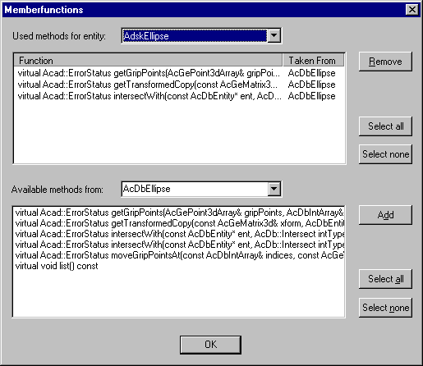Click the Add button

coord(385,215)
